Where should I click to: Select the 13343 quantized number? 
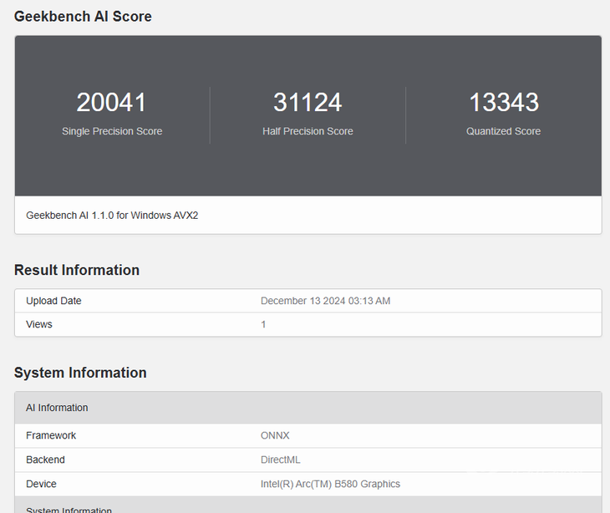503,103
